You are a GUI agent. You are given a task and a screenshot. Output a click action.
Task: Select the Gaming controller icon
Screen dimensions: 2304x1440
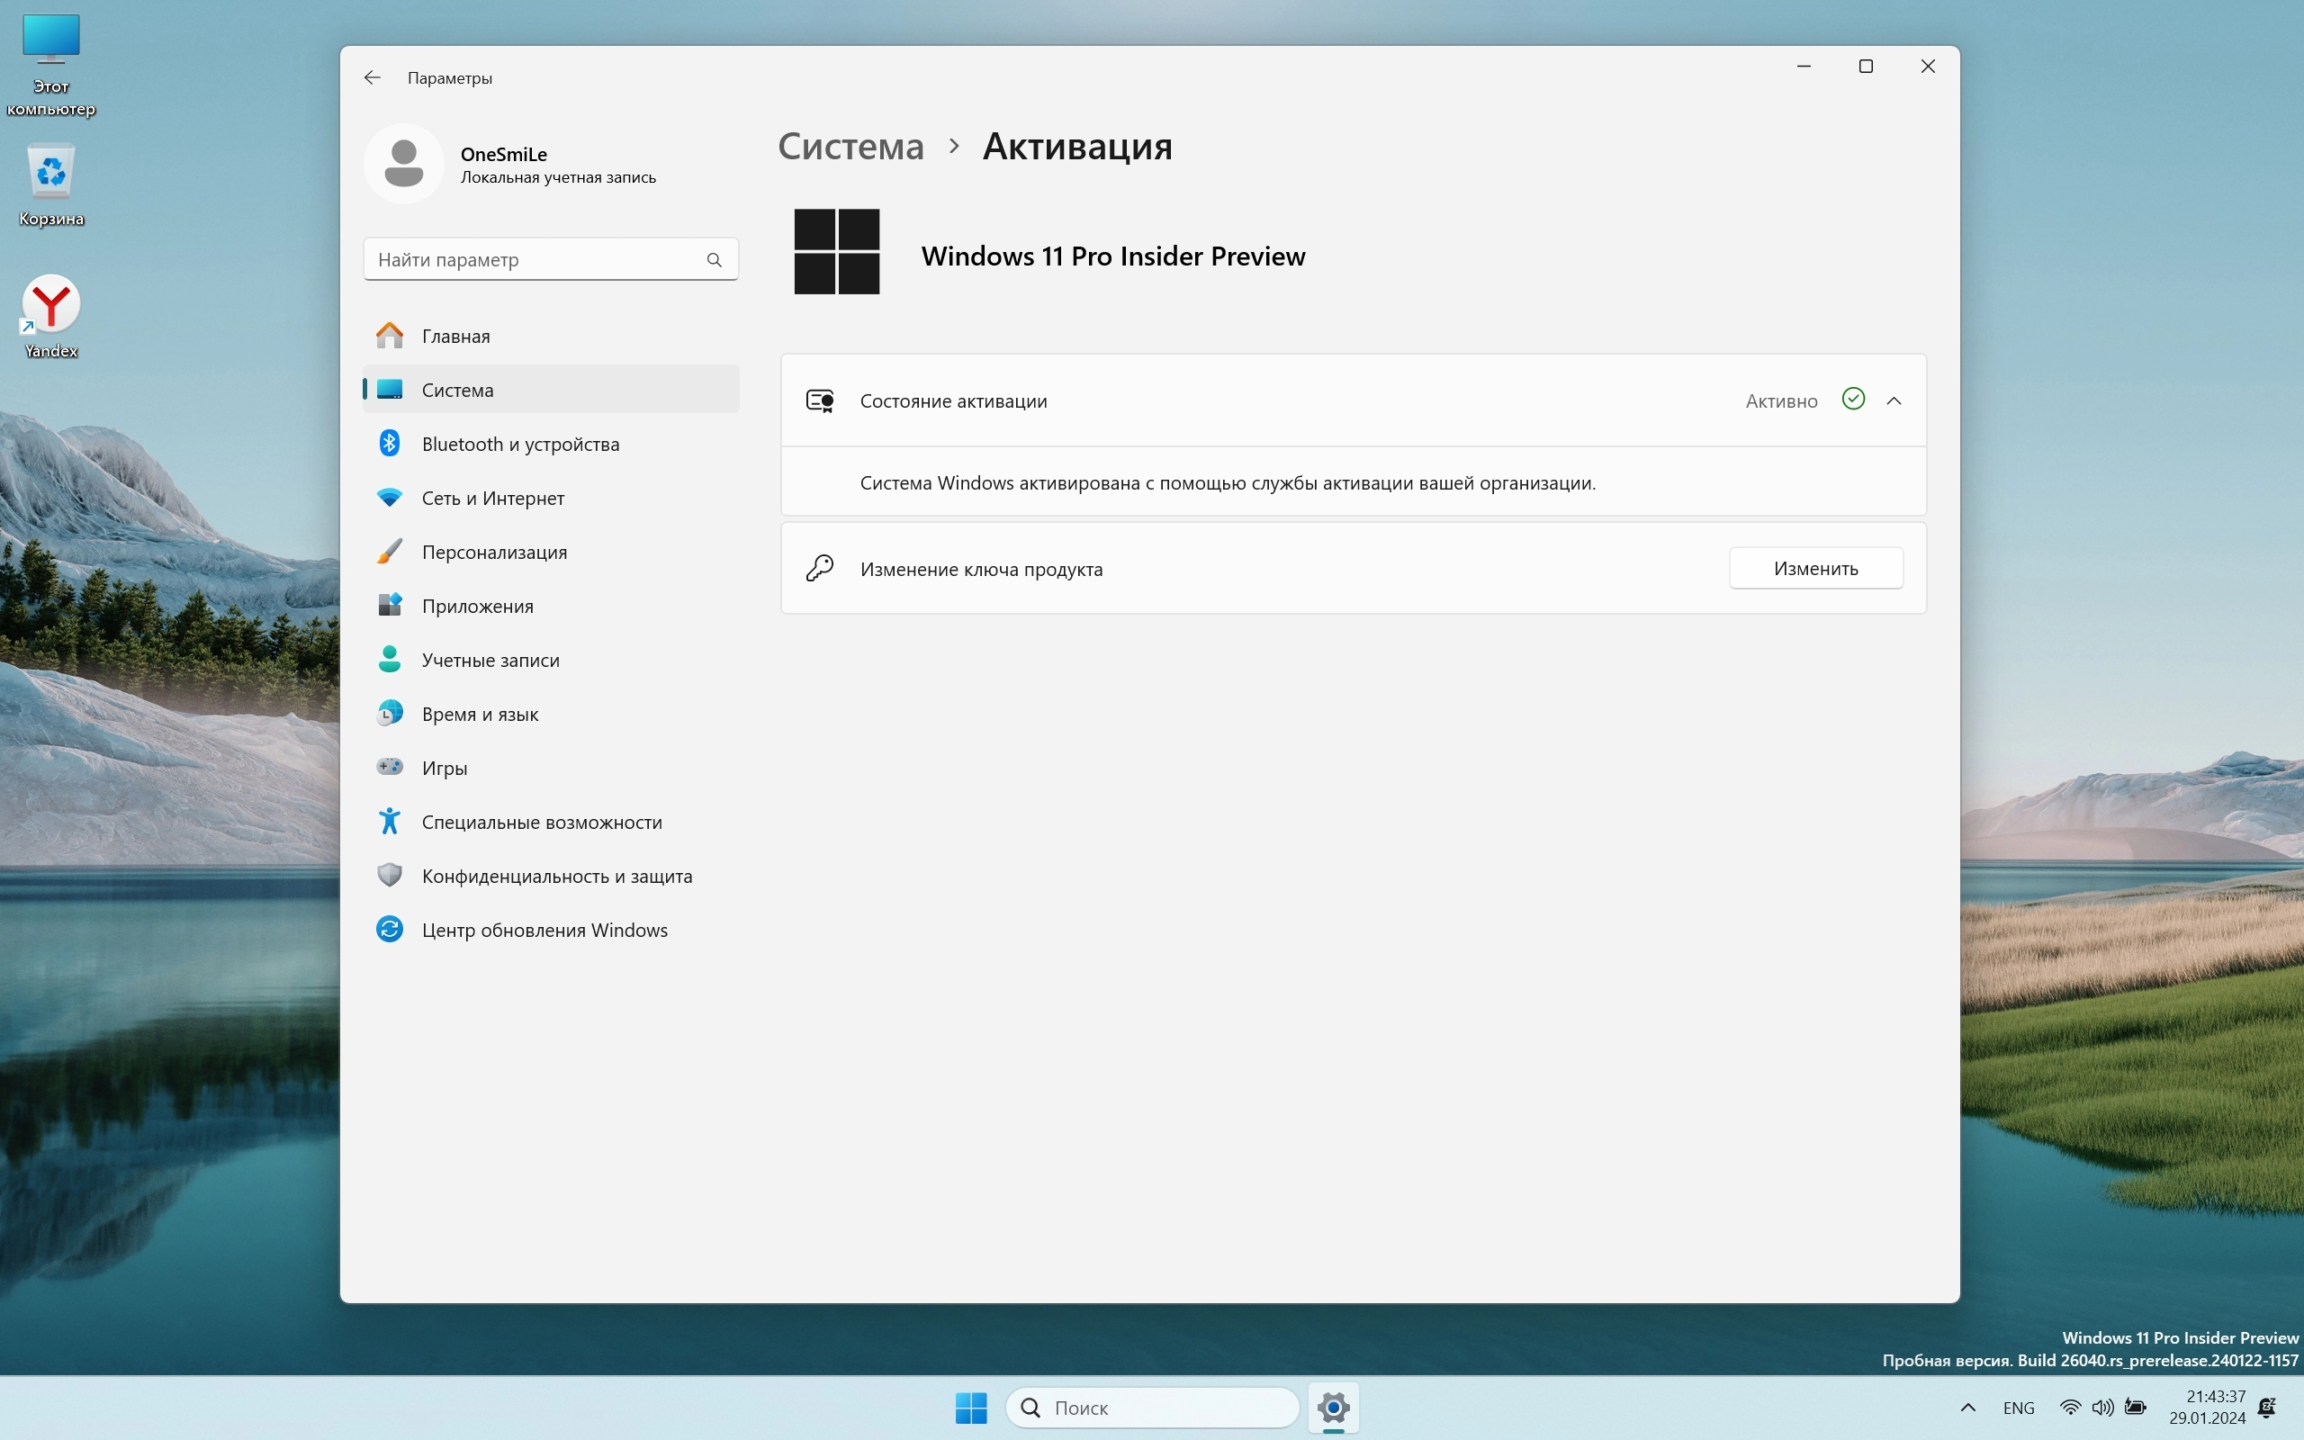point(390,768)
